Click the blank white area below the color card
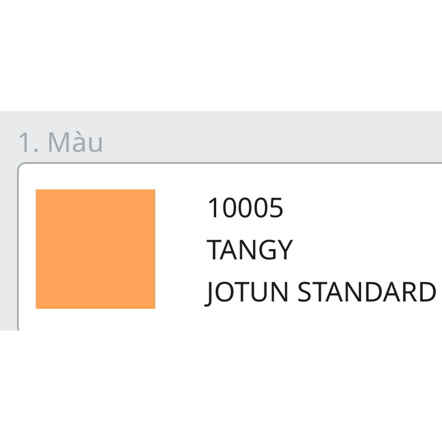 221,387
